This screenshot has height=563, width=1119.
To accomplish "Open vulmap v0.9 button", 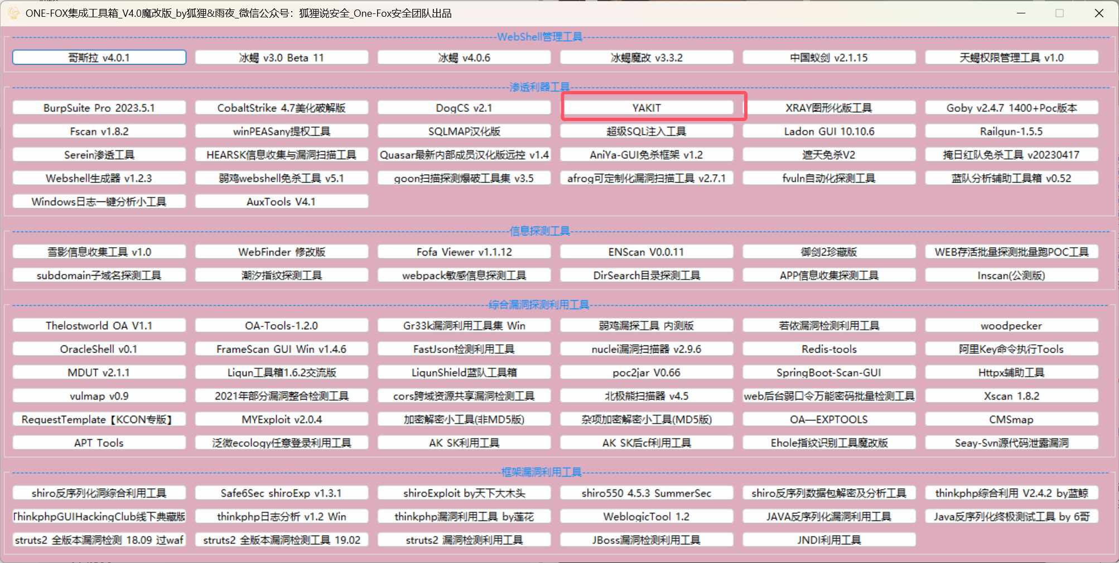I will [99, 396].
